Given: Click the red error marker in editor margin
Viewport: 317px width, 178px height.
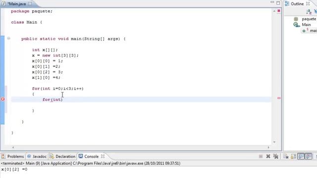Looking at the screenshot, I should [x=2, y=99].
